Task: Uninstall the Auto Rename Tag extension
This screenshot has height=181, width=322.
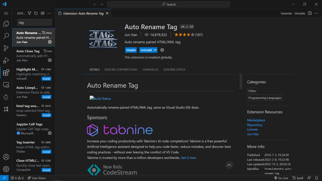Action: pyautogui.click(x=146, y=50)
